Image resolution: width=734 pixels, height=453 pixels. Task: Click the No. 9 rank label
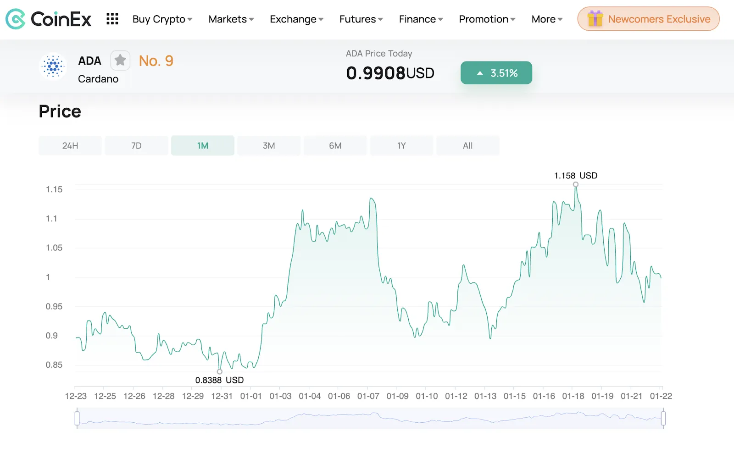click(x=156, y=61)
